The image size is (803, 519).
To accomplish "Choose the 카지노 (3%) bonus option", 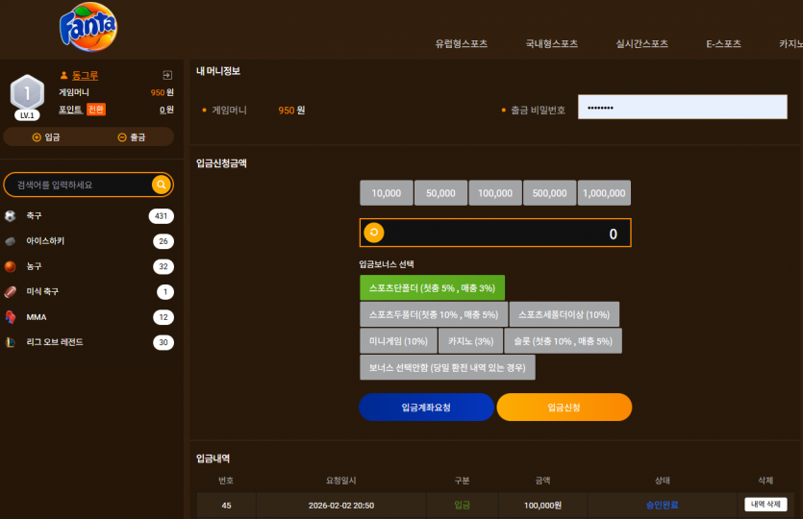I will (470, 341).
